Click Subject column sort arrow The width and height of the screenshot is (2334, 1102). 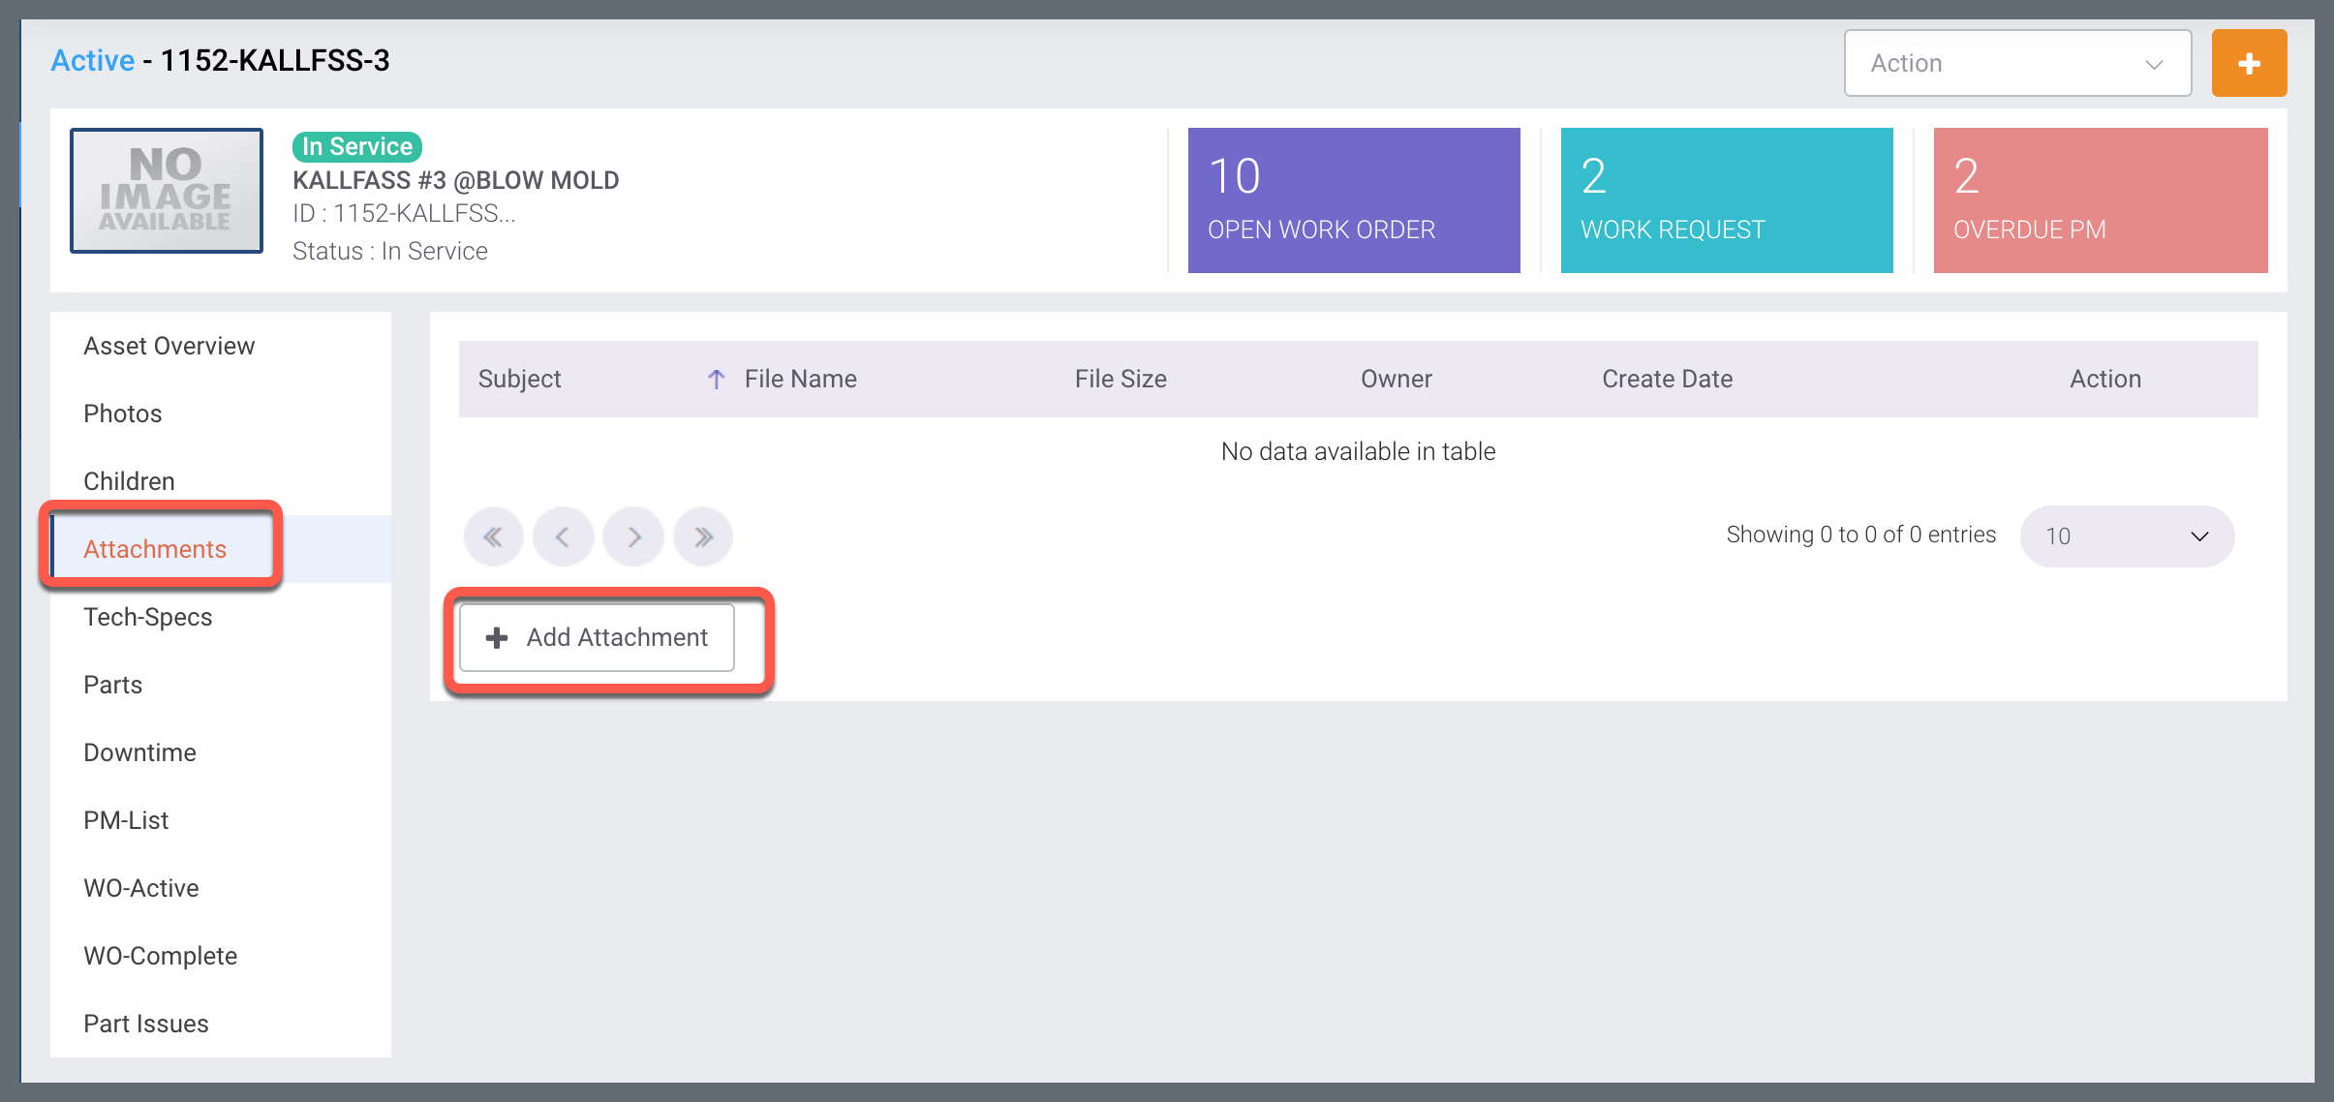(716, 379)
